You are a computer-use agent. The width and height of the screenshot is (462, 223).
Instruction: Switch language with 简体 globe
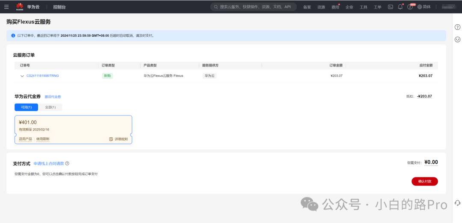tap(424, 7)
